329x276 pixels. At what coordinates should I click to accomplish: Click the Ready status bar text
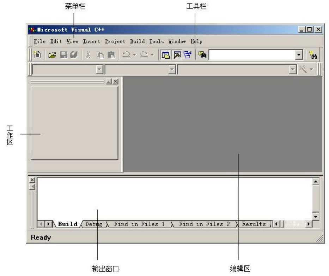[41, 237]
